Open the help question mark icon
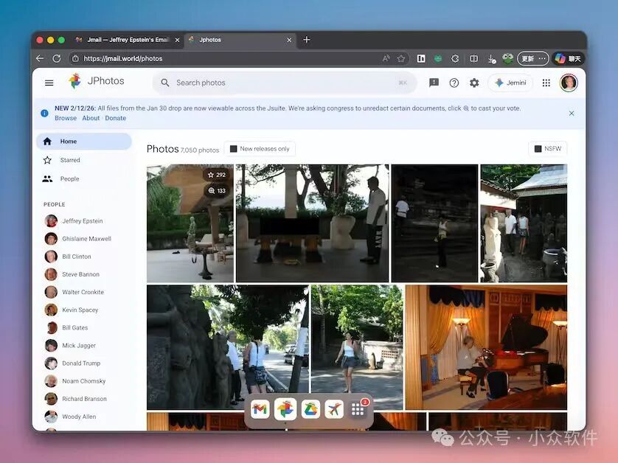 454,83
